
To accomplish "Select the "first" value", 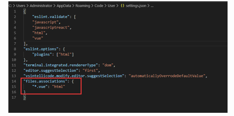I will point(90,70).
